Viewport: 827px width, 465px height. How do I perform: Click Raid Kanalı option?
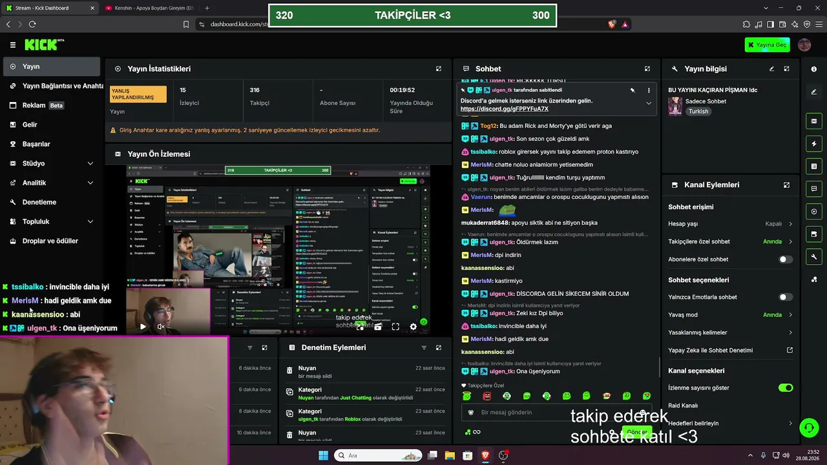coord(683,406)
